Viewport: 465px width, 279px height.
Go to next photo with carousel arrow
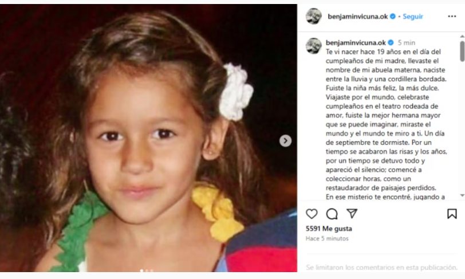coord(285,141)
